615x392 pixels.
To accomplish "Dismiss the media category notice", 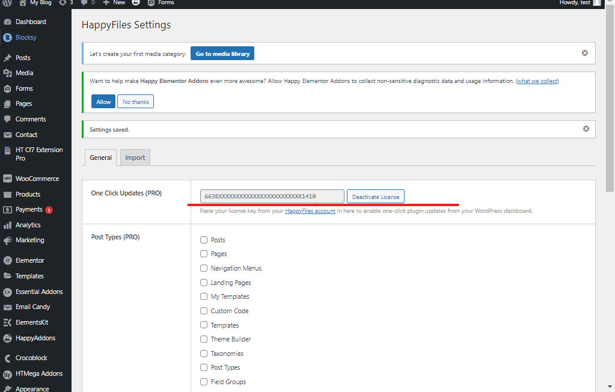I will click(x=585, y=53).
